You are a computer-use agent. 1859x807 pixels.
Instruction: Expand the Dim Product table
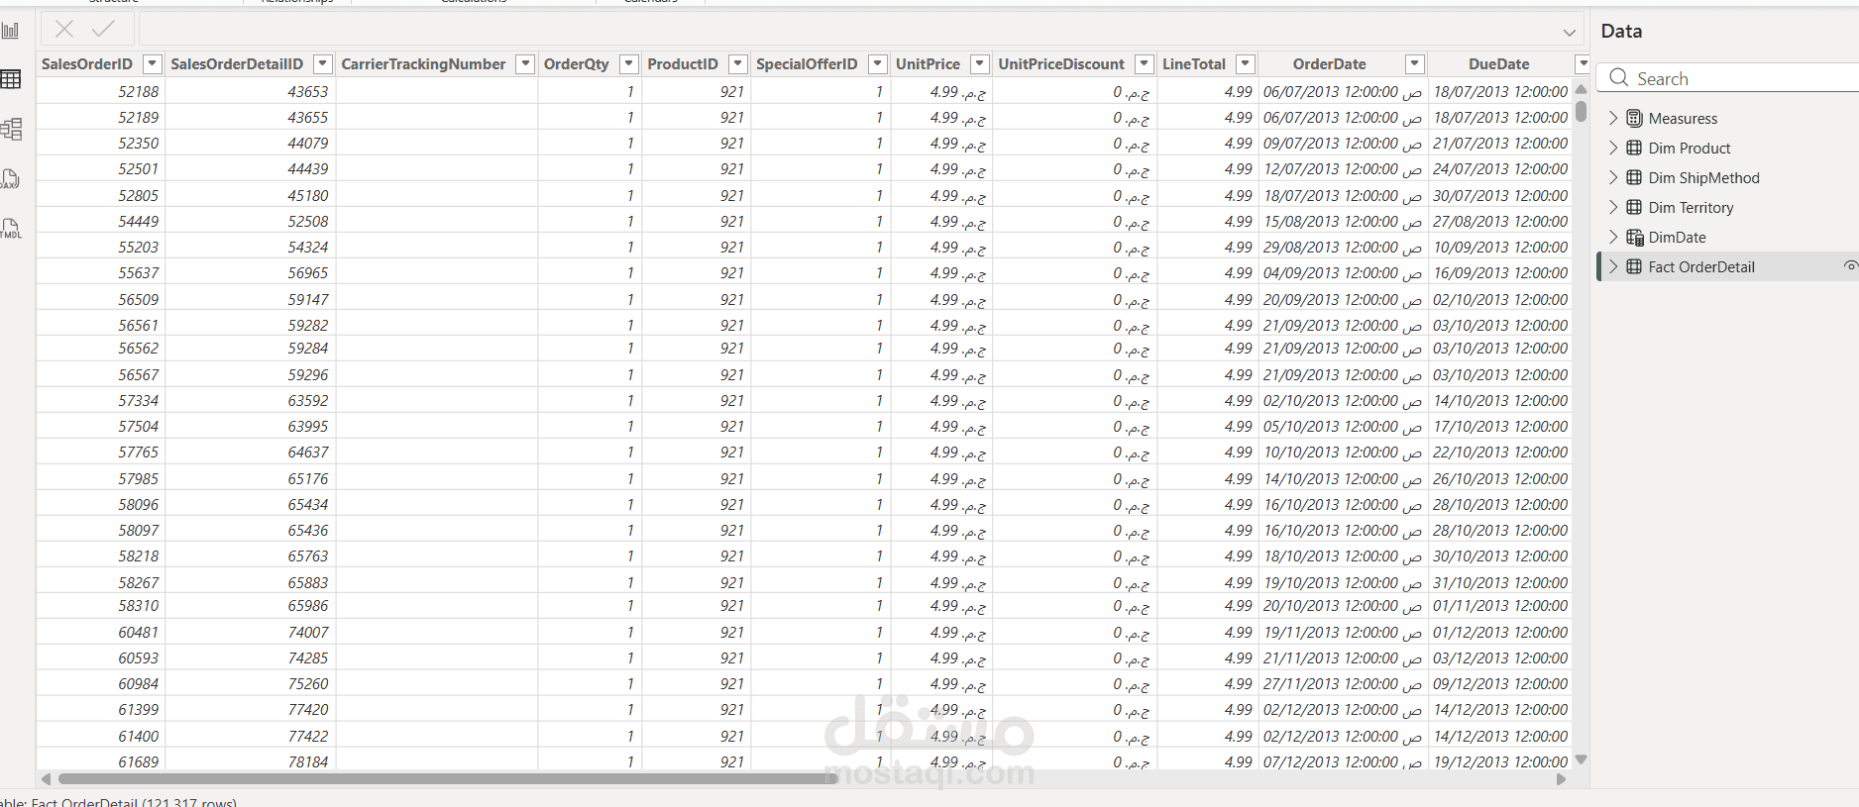(1613, 148)
